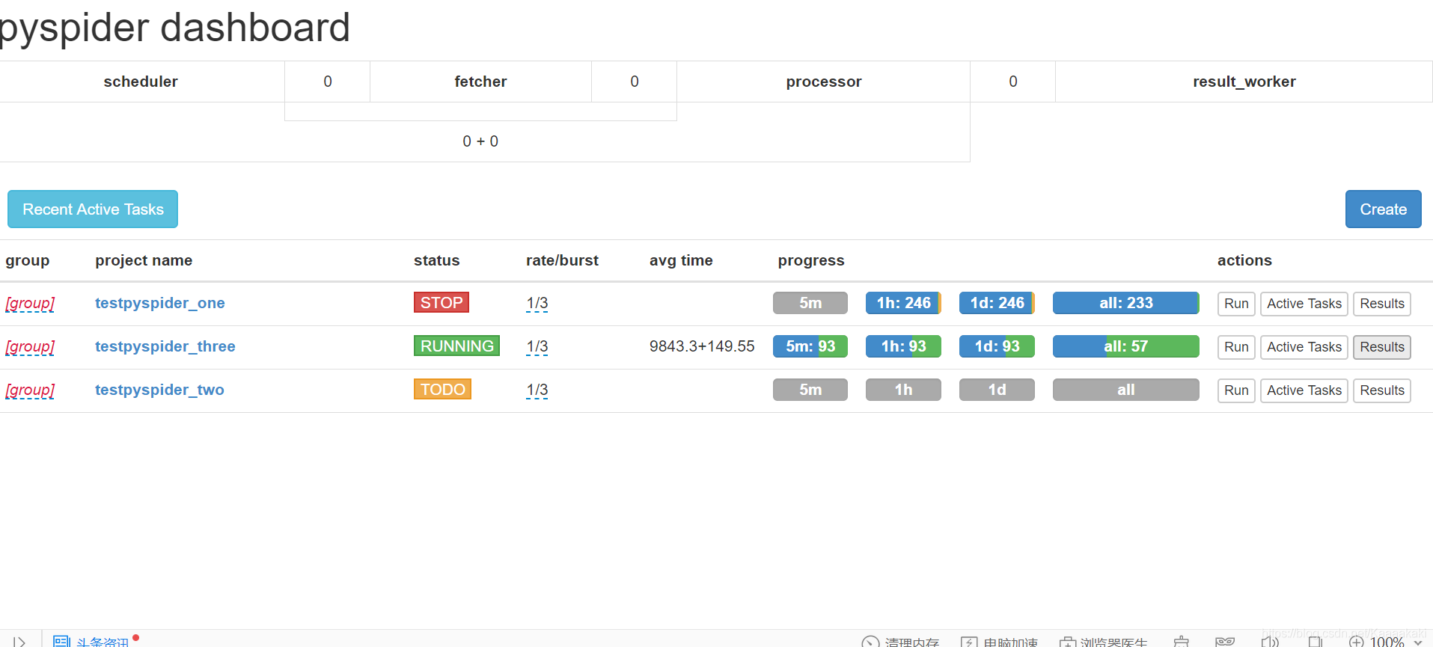Open the testpyspider_two project link
1433x647 pixels.
click(x=159, y=390)
